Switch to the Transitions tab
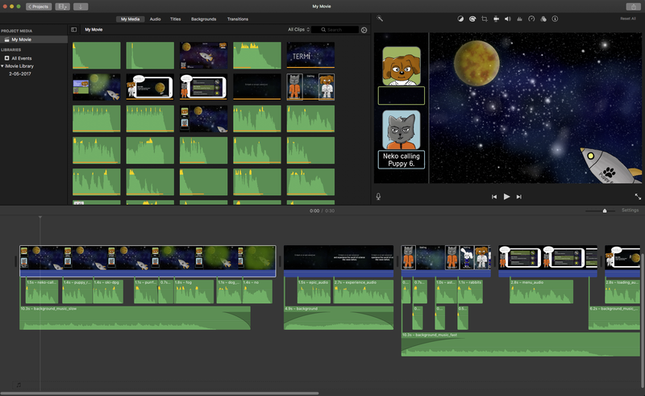The height and width of the screenshot is (396, 645). [237, 19]
